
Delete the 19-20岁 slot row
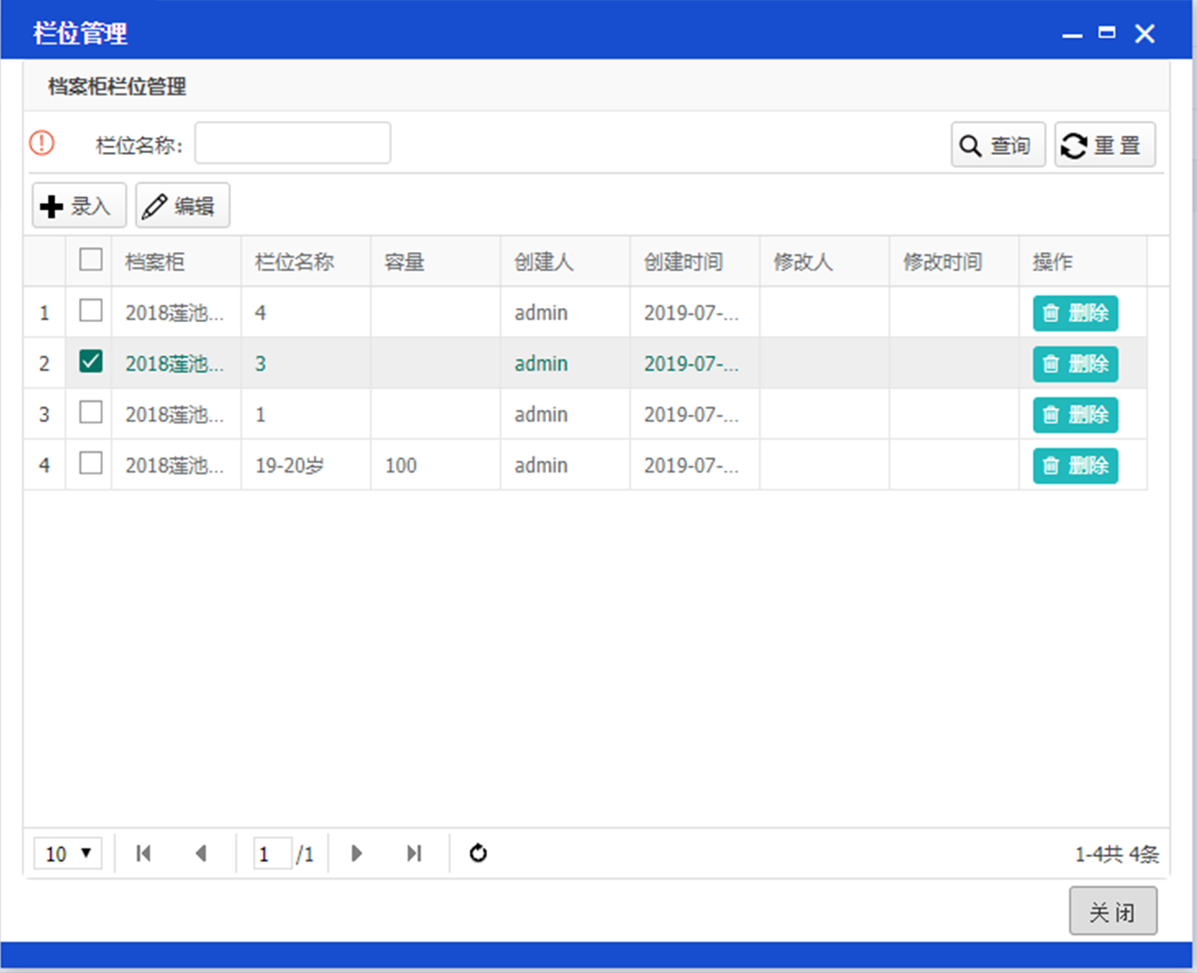point(1074,466)
